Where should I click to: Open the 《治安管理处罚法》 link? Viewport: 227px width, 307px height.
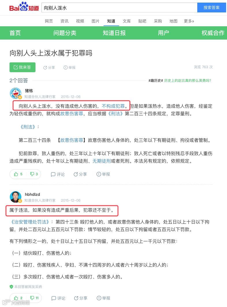click(29, 222)
